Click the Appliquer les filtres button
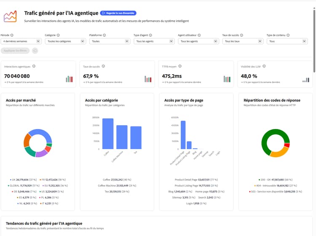The height and width of the screenshot is (236, 316). point(15,51)
